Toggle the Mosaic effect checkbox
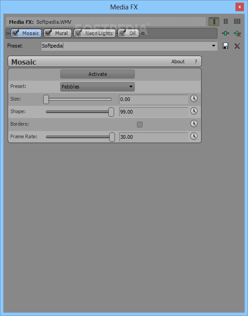Image resolution: width=248 pixels, height=316 pixels. (16, 33)
